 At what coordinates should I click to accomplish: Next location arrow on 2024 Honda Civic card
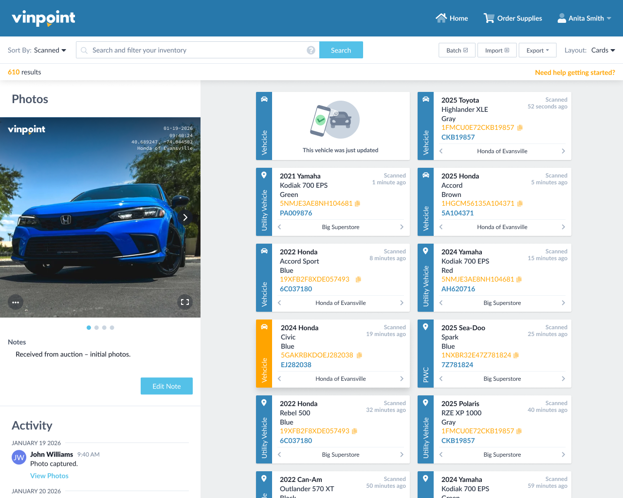(402, 379)
